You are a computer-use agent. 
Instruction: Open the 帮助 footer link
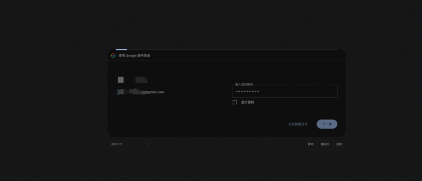tap(310, 144)
